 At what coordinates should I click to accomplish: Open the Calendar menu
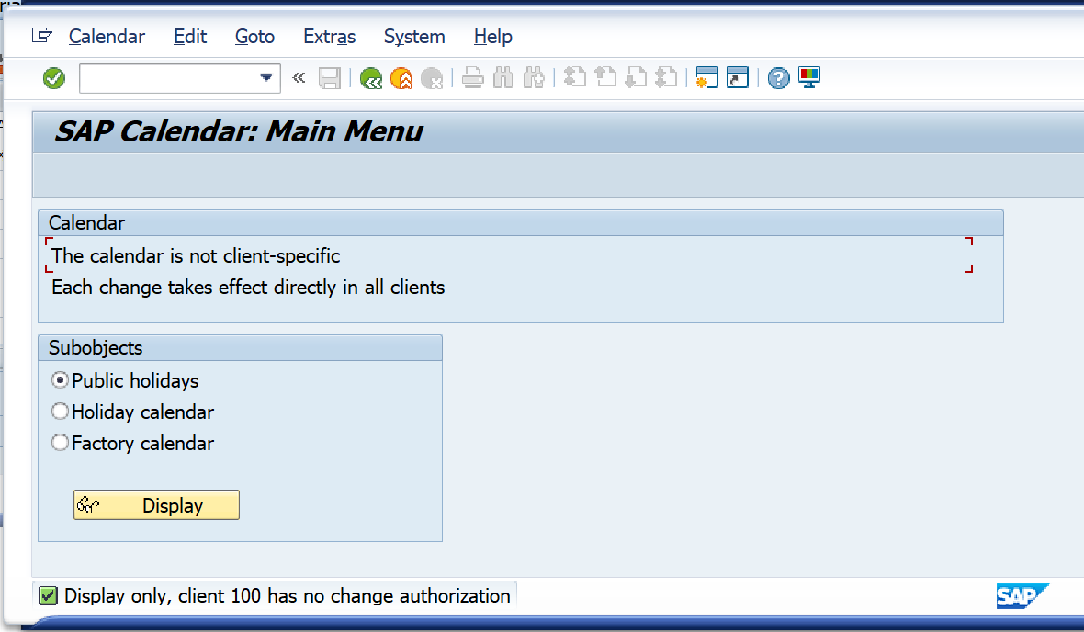107,36
